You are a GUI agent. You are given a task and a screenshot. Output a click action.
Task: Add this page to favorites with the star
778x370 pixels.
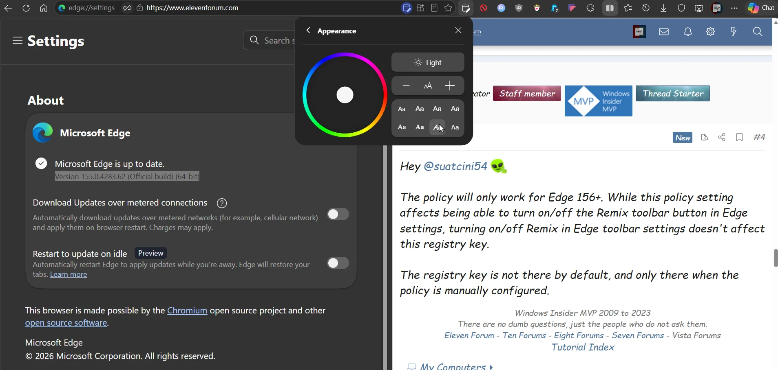tap(448, 8)
